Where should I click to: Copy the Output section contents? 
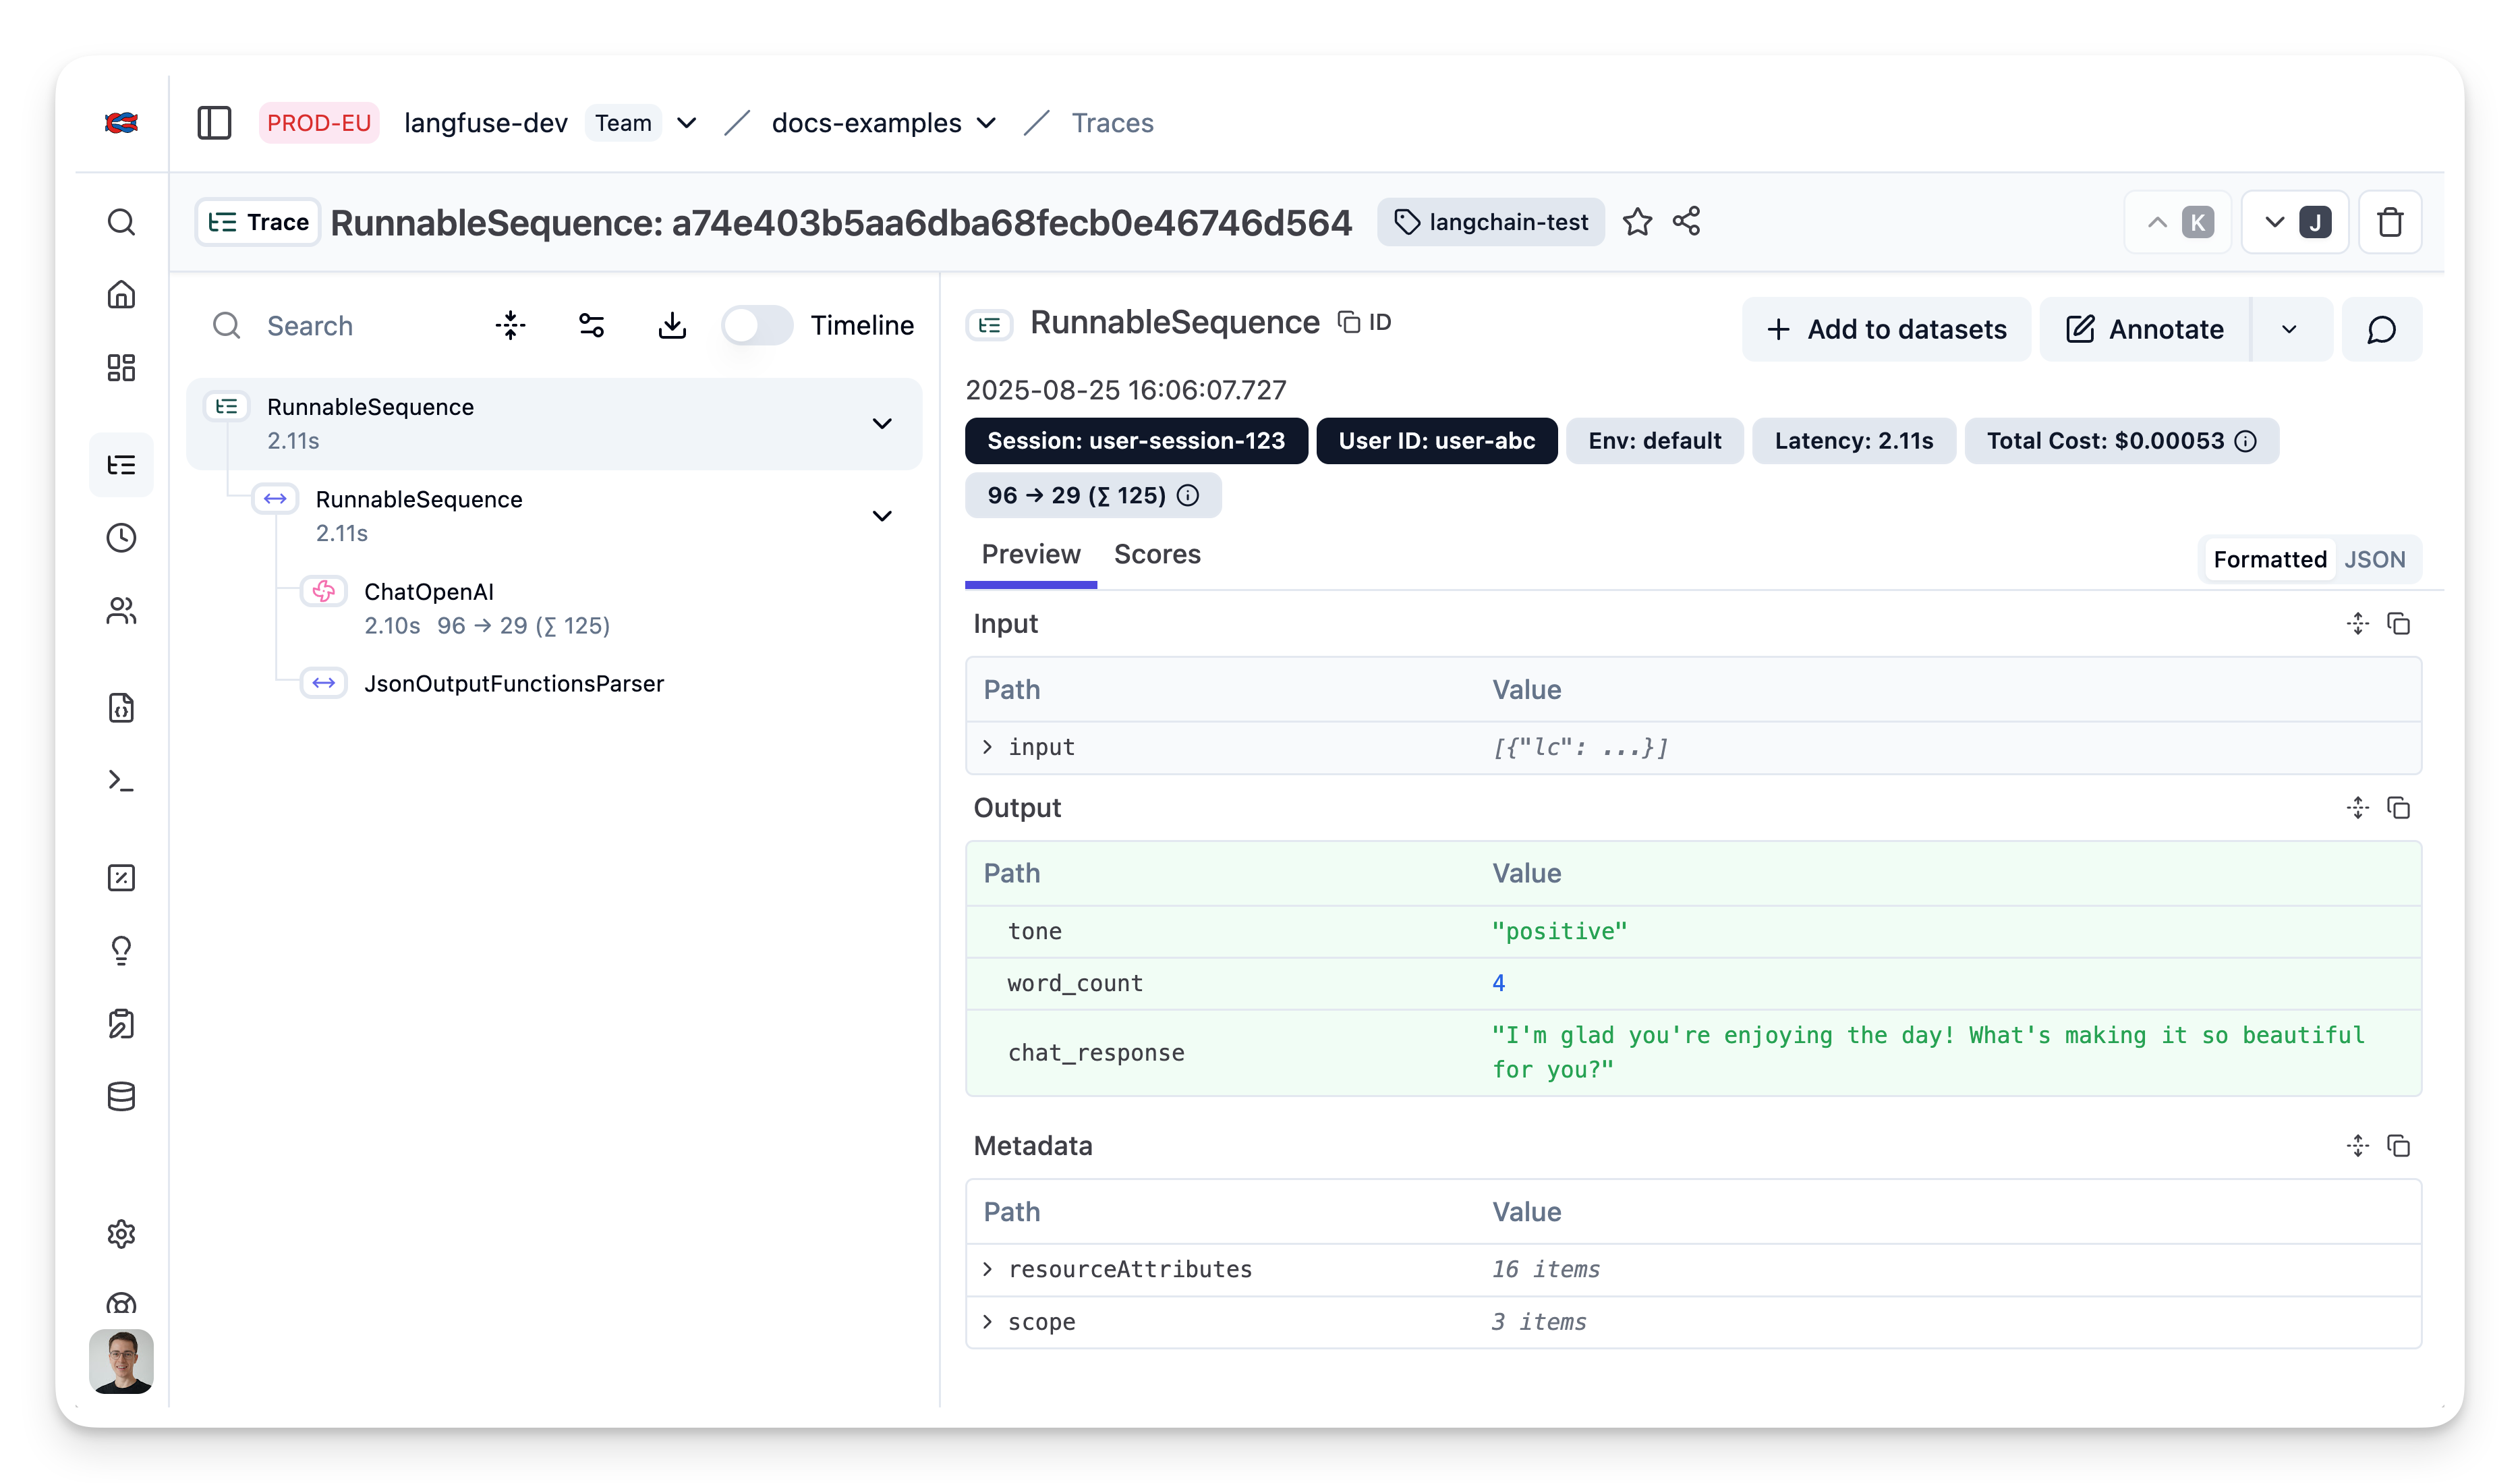point(2398,807)
